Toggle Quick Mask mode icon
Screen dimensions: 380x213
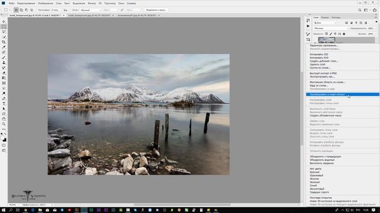pyautogui.click(x=4, y=146)
